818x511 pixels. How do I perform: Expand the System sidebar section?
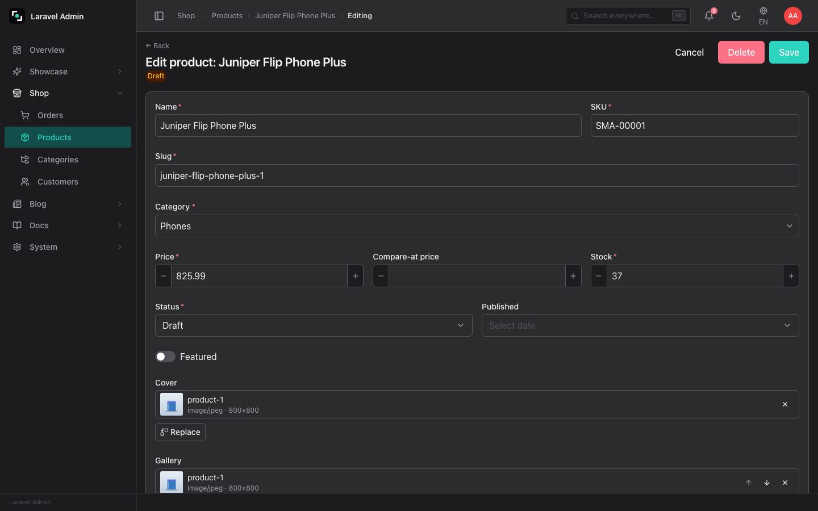pyautogui.click(x=68, y=247)
